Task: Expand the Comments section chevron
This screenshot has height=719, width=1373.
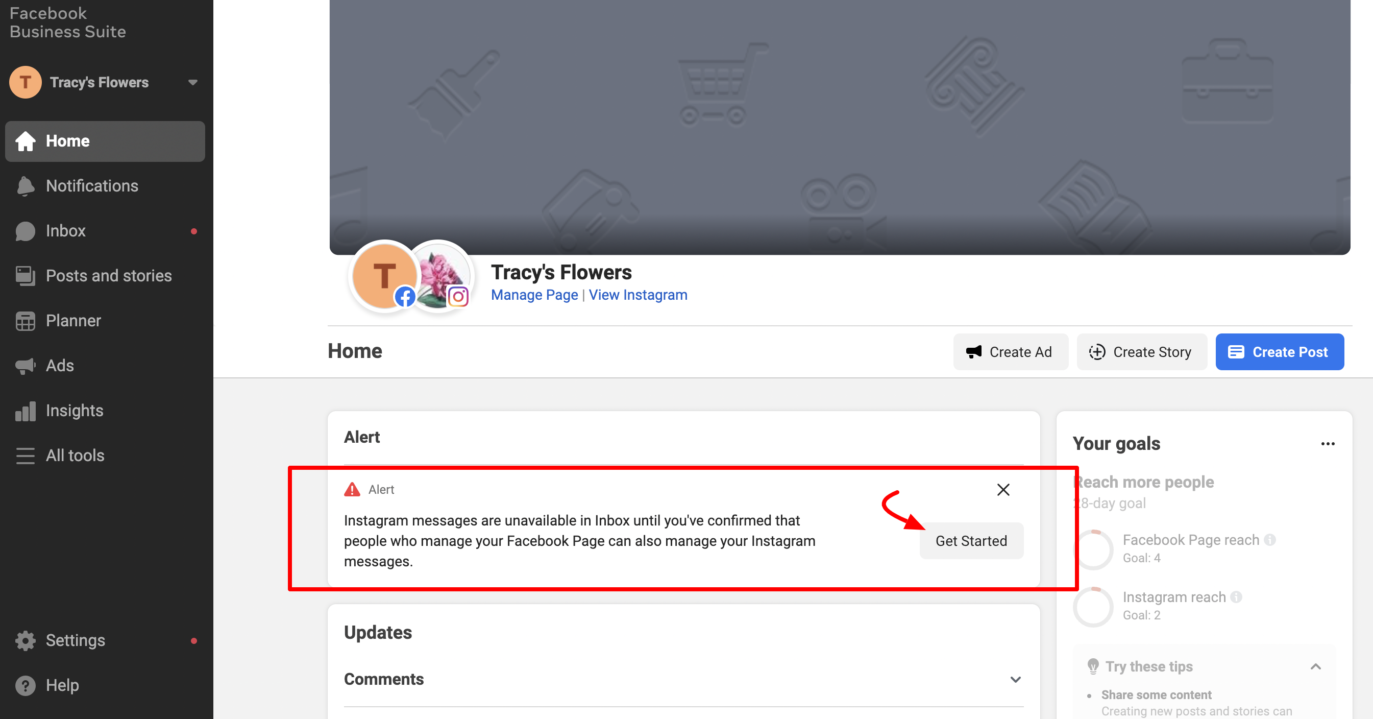Action: 1015,680
